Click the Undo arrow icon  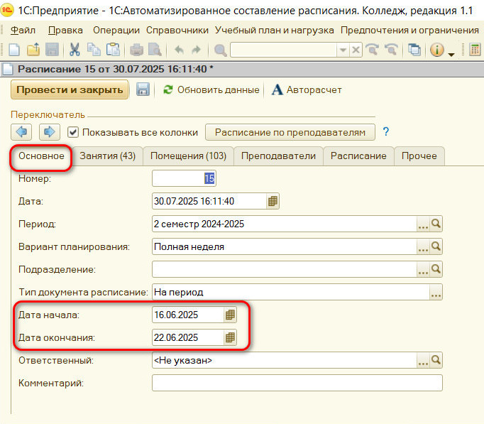(179, 50)
